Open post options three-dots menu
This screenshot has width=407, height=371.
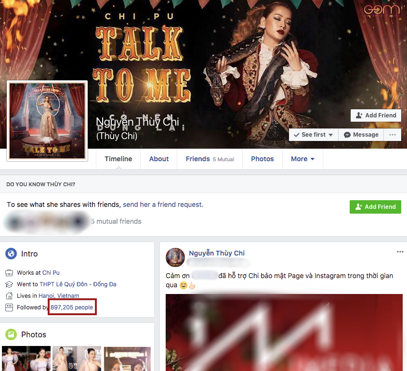pyautogui.click(x=400, y=252)
